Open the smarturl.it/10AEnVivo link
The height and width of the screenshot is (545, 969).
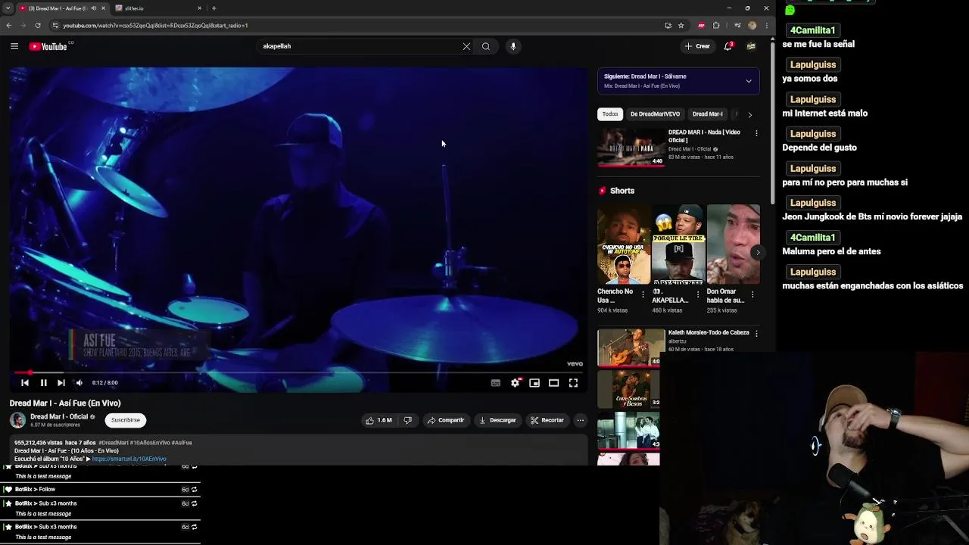click(x=129, y=459)
